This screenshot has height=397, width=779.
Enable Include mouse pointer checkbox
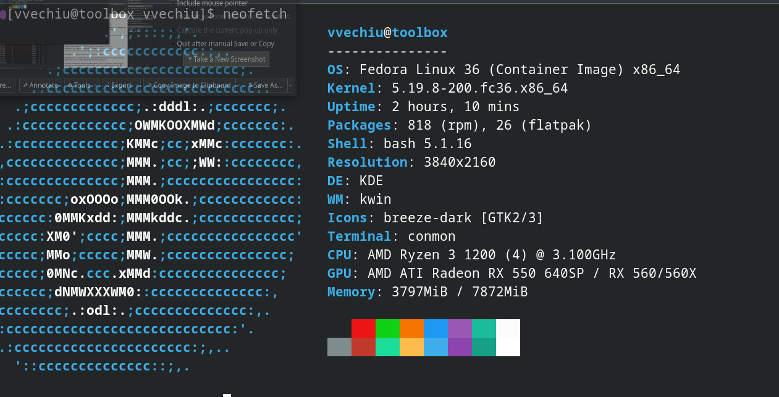(172, 3)
